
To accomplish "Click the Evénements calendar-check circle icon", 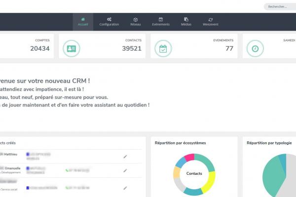I will click(x=163, y=49).
